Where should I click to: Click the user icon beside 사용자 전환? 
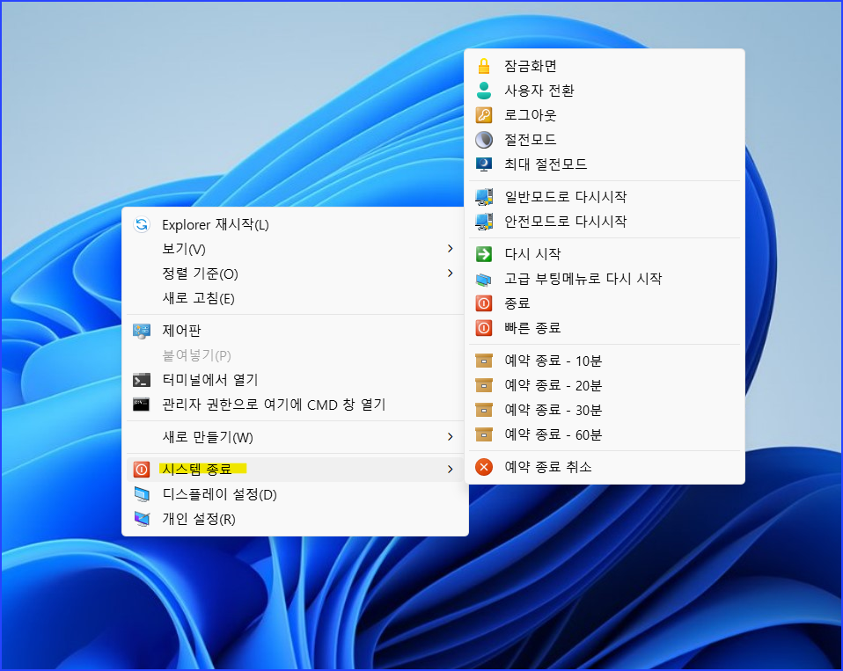tap(484, 91)
